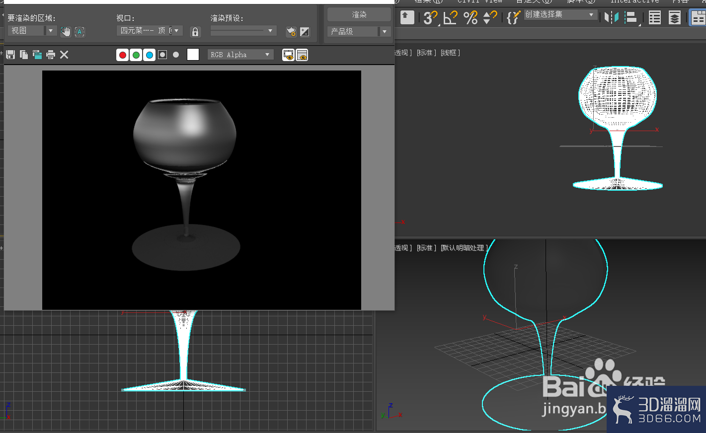Clear the rendered frame with X icon
Image resolution: width=706 pixels, height=433 pixels.
64,55
